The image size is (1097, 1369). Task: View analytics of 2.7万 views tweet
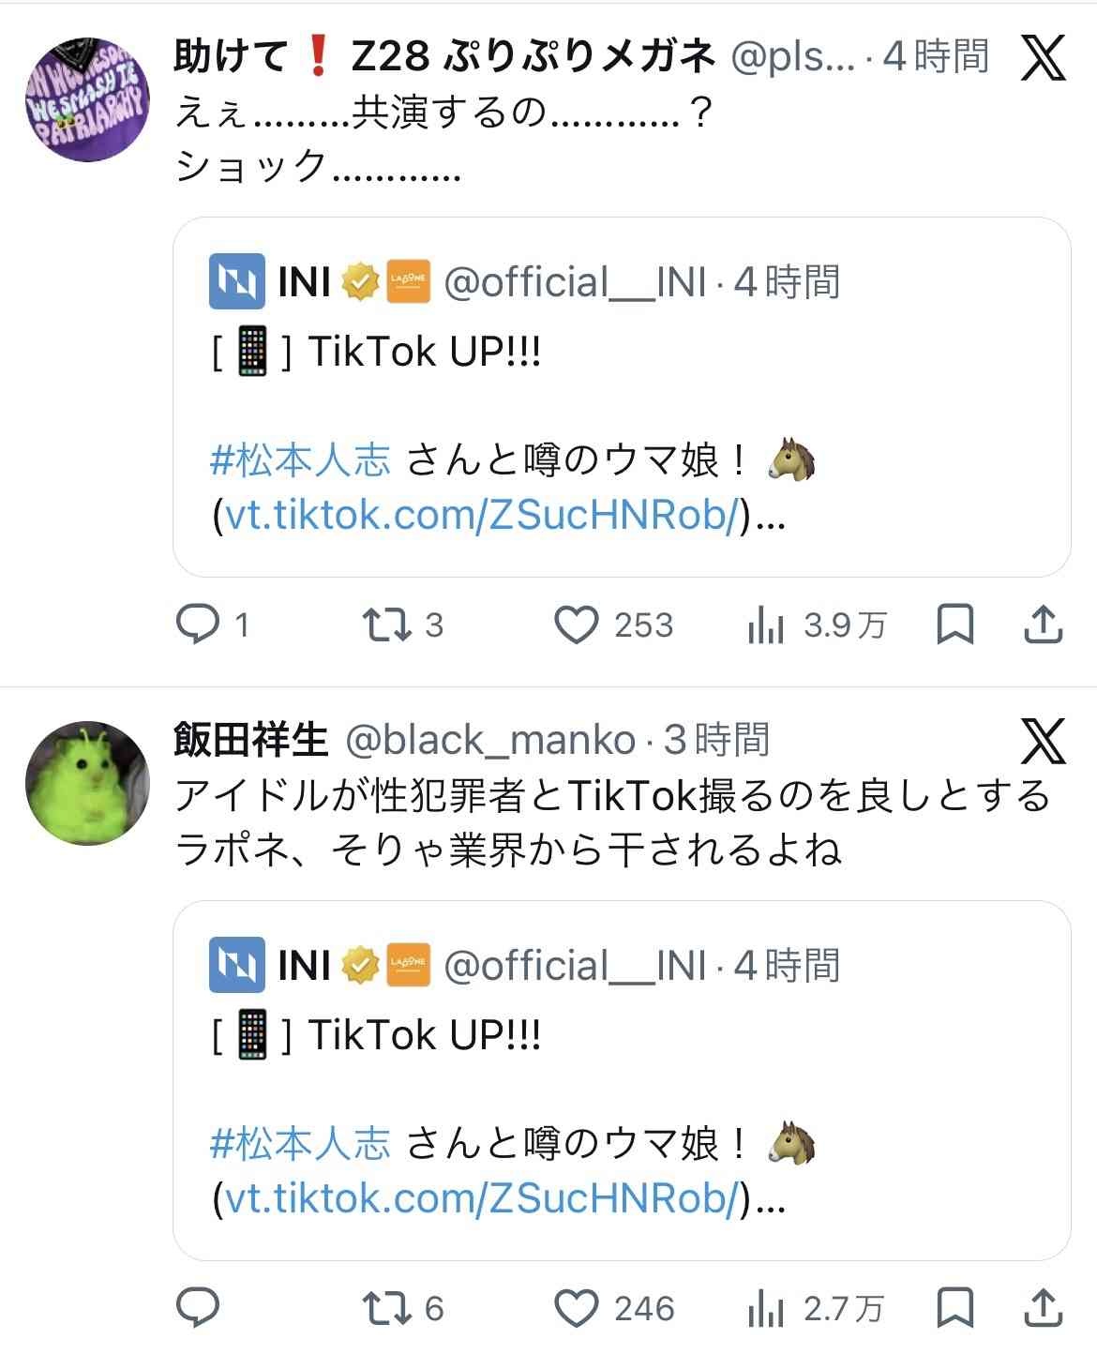pos(765,1308)
